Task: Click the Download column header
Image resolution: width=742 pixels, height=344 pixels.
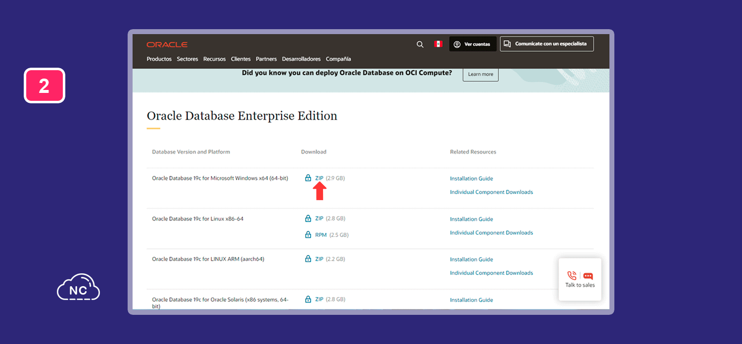Action: tap(314, 152)
